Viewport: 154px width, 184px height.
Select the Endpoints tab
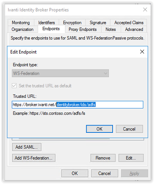tap(51, 29)
